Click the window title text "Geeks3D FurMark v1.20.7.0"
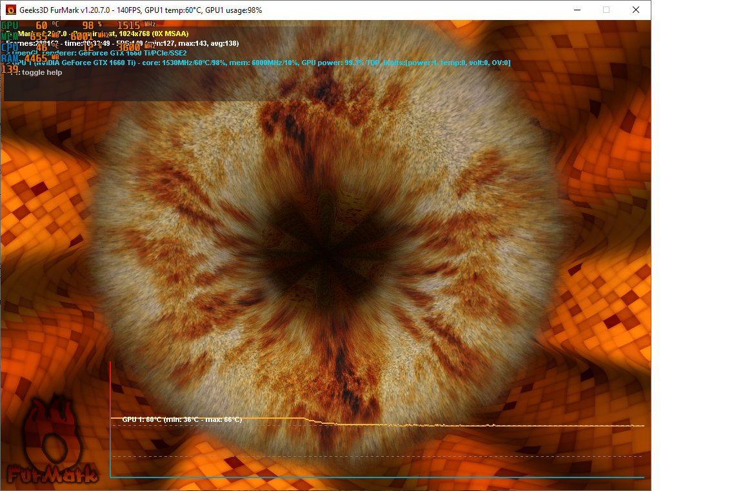The width and height of the screenshot is (743, 491). (64, 10)
